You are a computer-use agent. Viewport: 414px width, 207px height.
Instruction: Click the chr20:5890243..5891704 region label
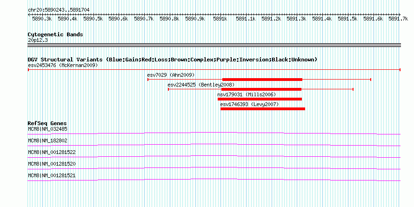59,10
